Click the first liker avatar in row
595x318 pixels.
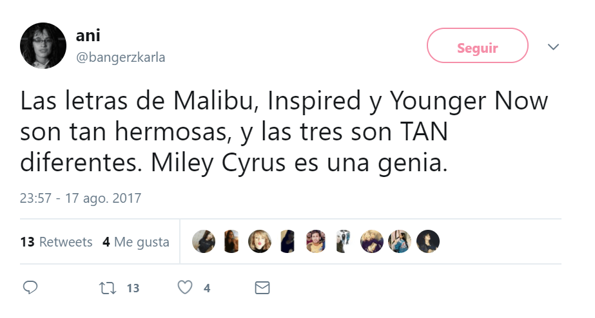[204, 241]
